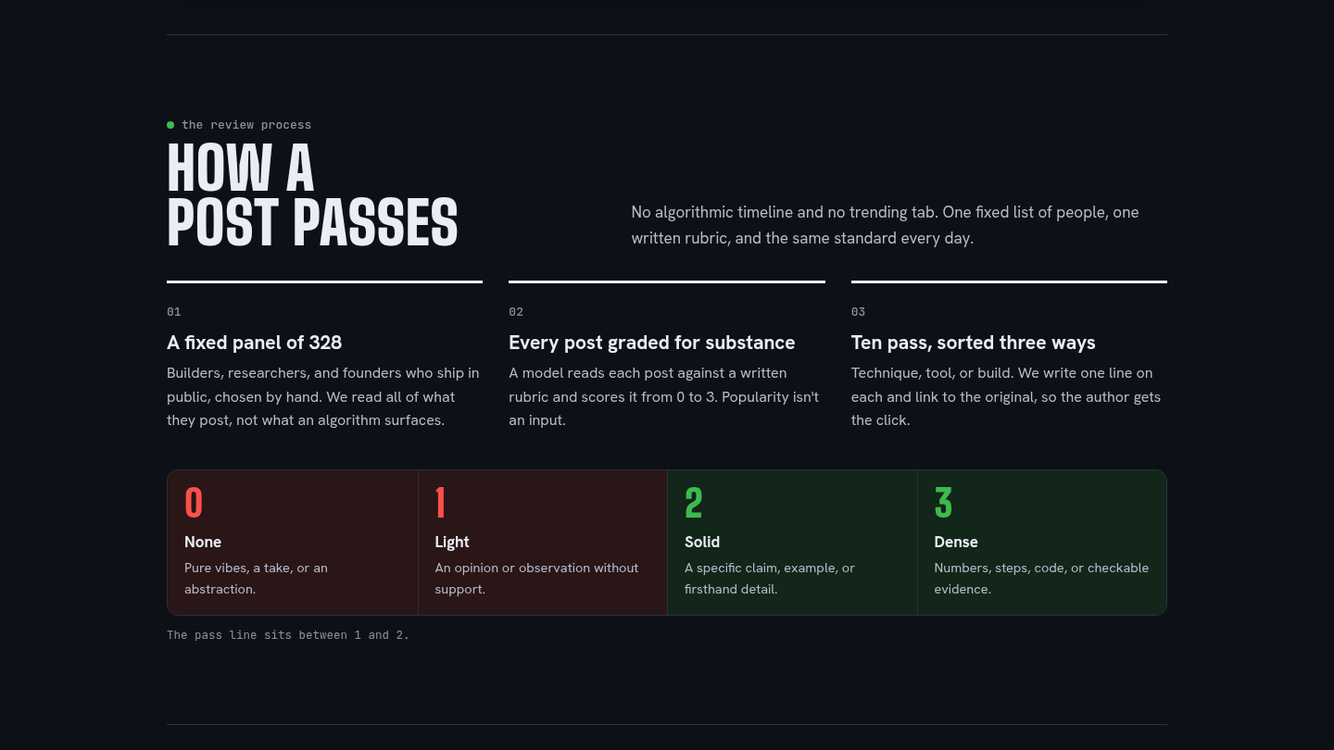Viewport: 1334px width, 750px height.
Task: Click the step number 03 label
Action: (x=859, y=312)
